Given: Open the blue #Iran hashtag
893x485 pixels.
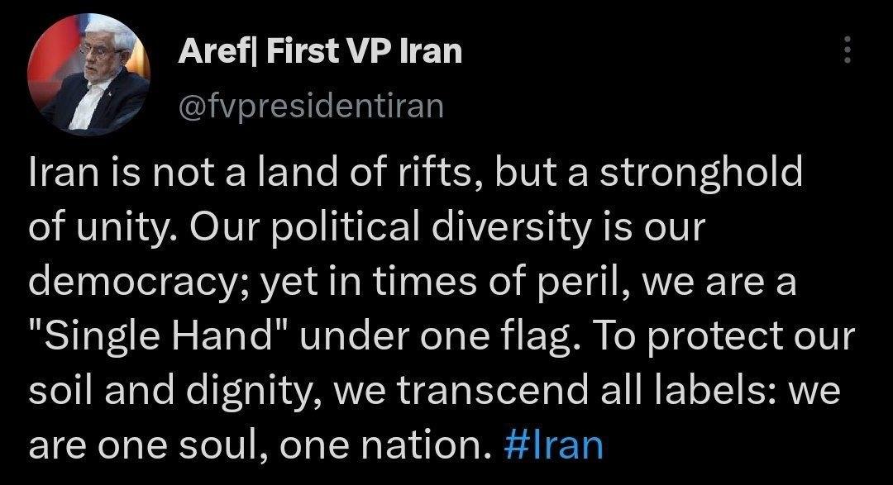Looking at the screenshot, I should point(553,445).
